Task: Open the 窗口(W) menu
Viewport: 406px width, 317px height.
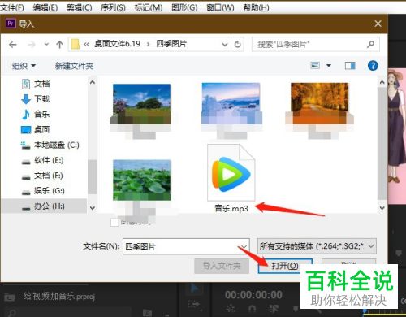Action: point(220,7)
